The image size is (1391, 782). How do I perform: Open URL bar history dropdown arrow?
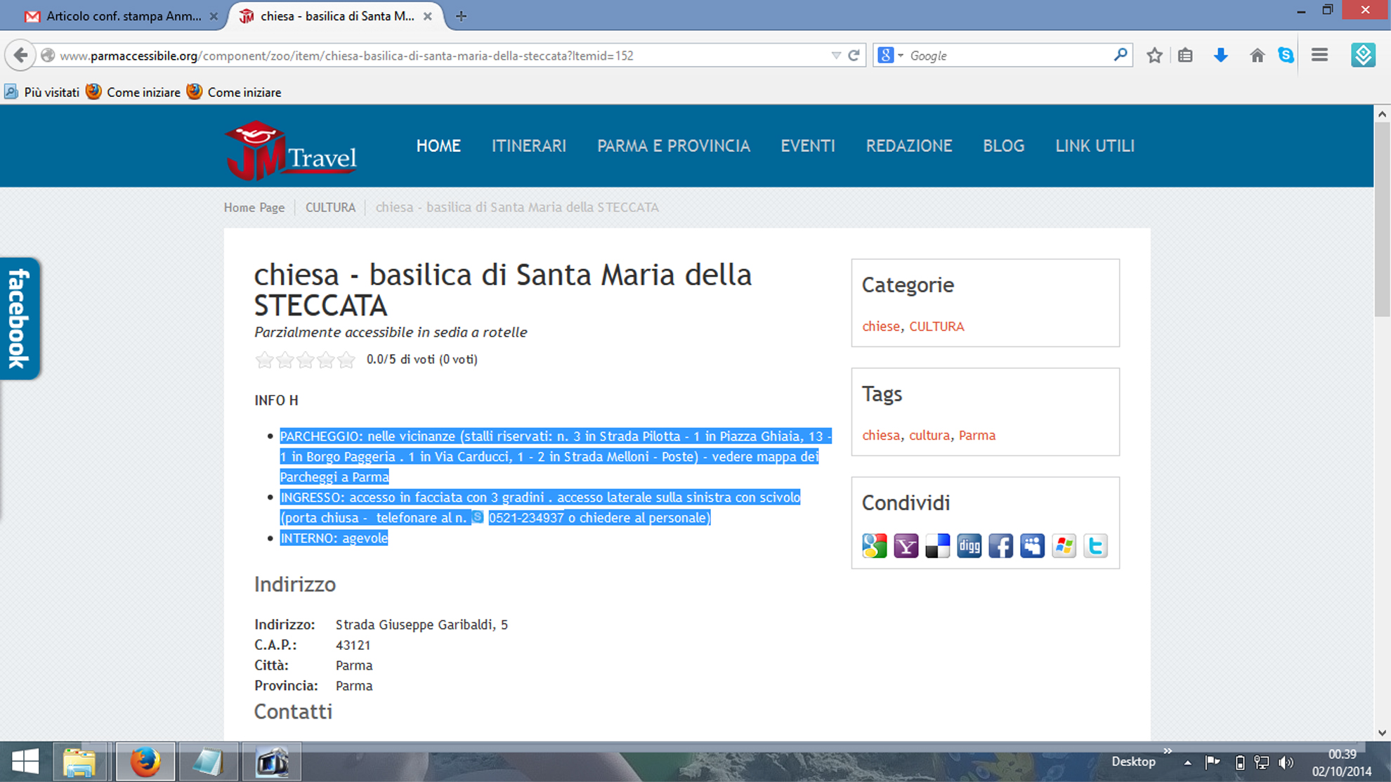click(835, 56)
